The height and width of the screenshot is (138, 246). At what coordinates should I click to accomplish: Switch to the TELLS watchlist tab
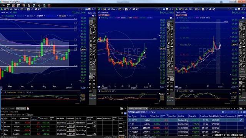[x=168, y=108]
